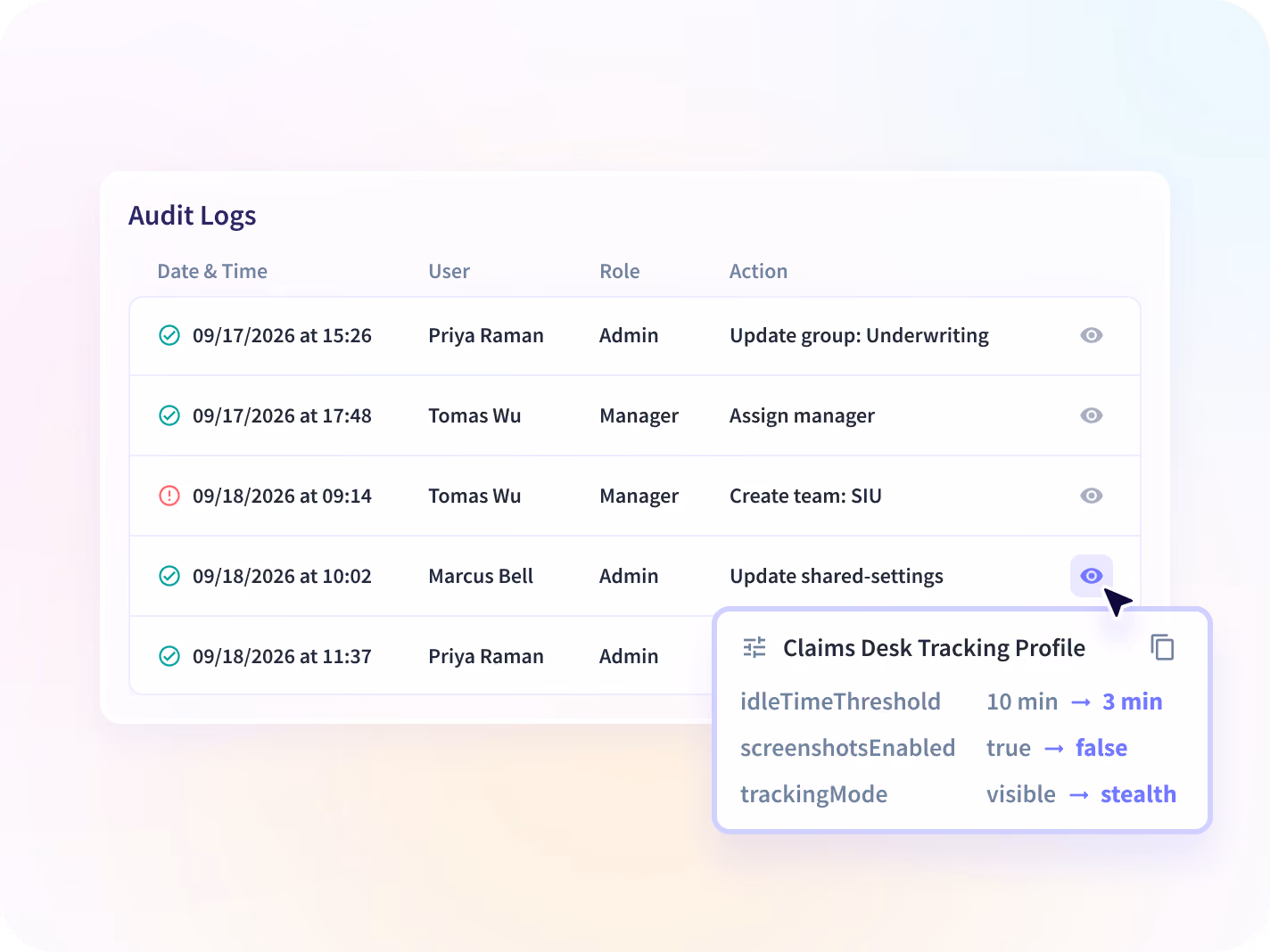This screenshot has height=952, width=1270.
Task: Click green check status icon at 11:37
Action: click(x=169, y=656)
